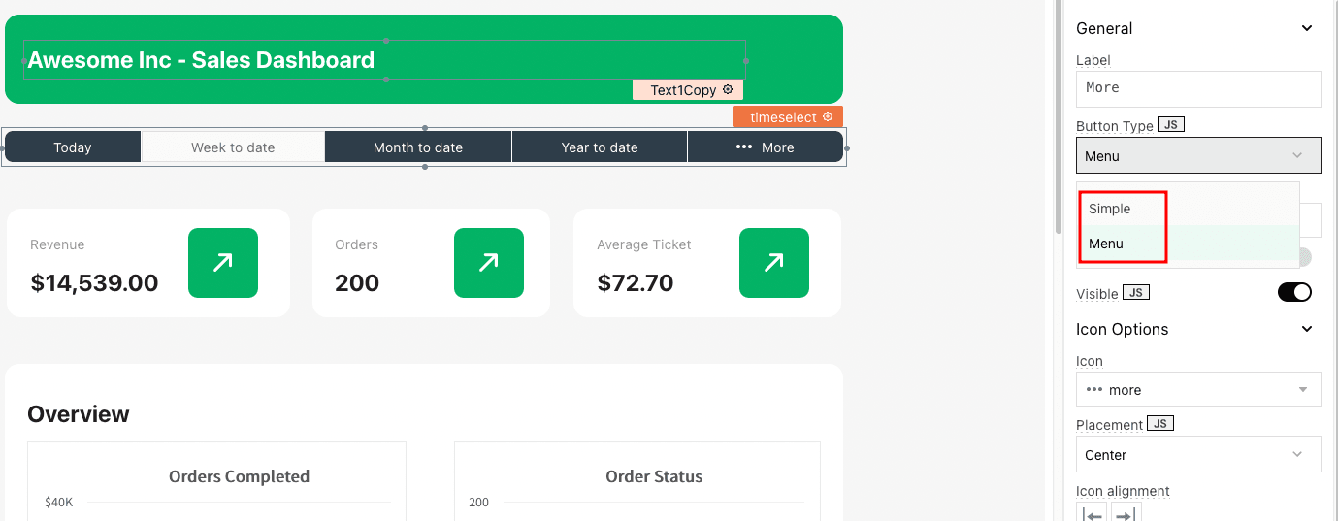Click the Label input field
The height and width of the screenshot is (521, 1338).
tap(1198, 88)
